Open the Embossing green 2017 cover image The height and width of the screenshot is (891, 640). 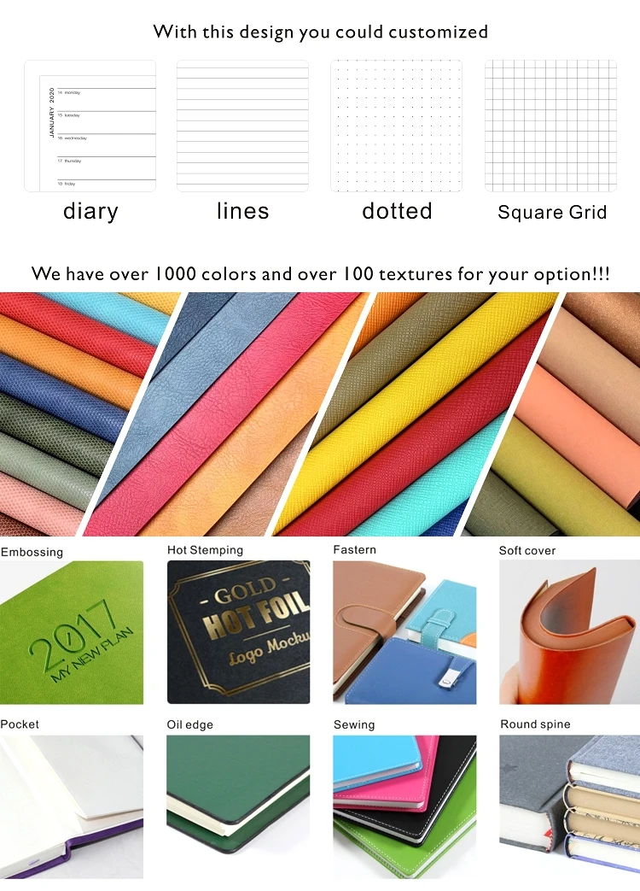click(x=72, y=632)
